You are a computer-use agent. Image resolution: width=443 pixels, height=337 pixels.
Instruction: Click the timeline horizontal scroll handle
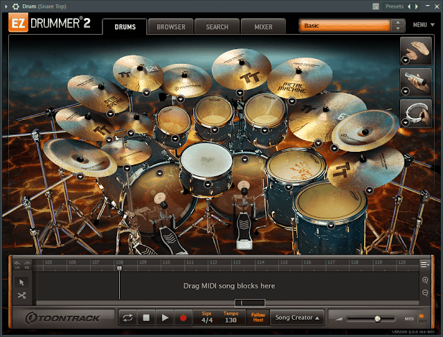tap(250, 303)
